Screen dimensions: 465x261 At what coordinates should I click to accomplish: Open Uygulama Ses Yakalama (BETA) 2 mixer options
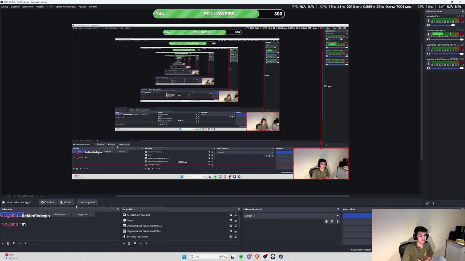428,63
